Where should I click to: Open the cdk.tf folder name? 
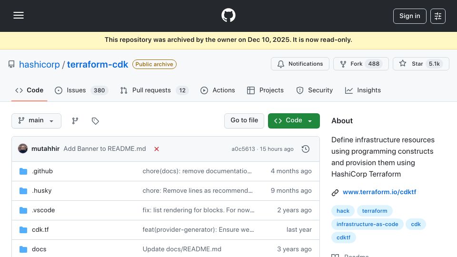click(40, 229)
